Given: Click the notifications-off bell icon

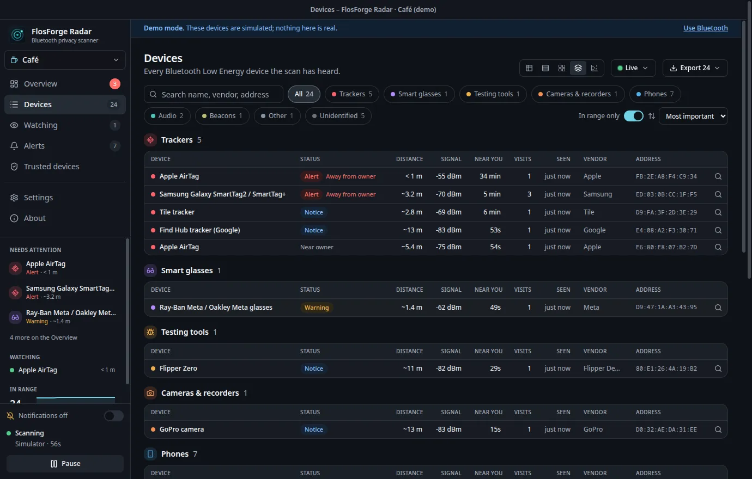Looking at the screenshot, I should pyautogui.click(x=10, y=416).
